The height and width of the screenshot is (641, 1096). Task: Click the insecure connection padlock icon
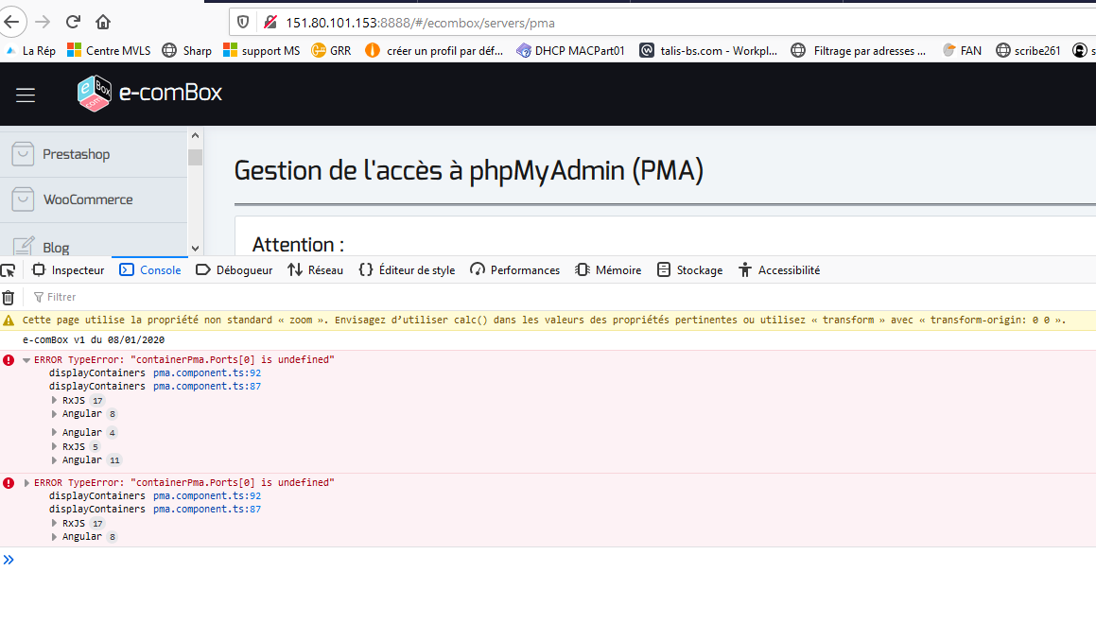(x=270, y=23)
